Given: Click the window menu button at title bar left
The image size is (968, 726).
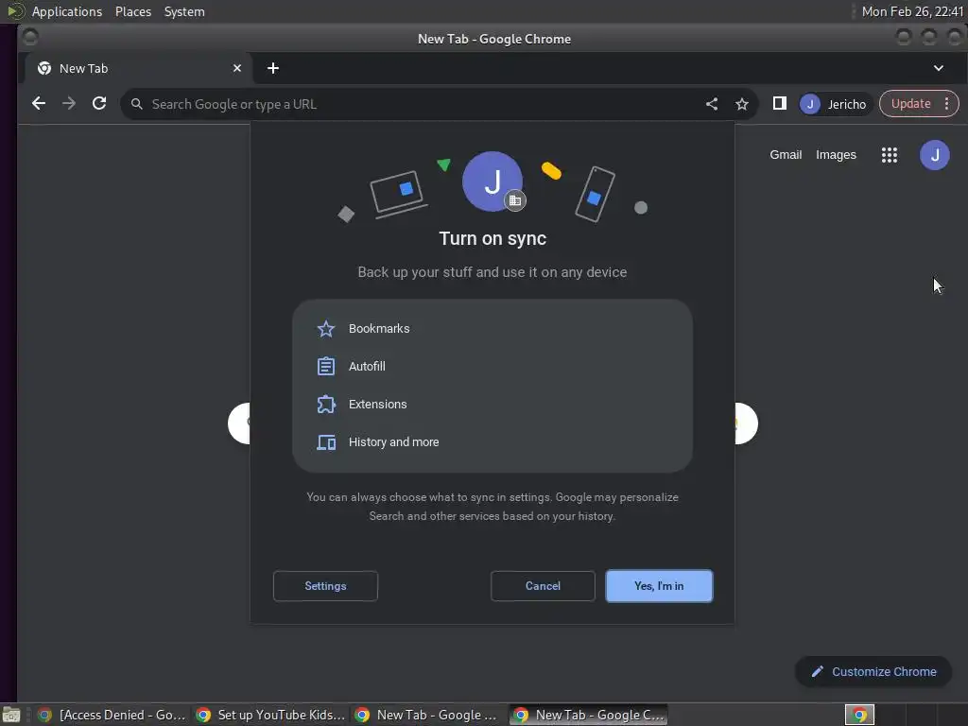Looking at the screenshot, I should (29, 38).
